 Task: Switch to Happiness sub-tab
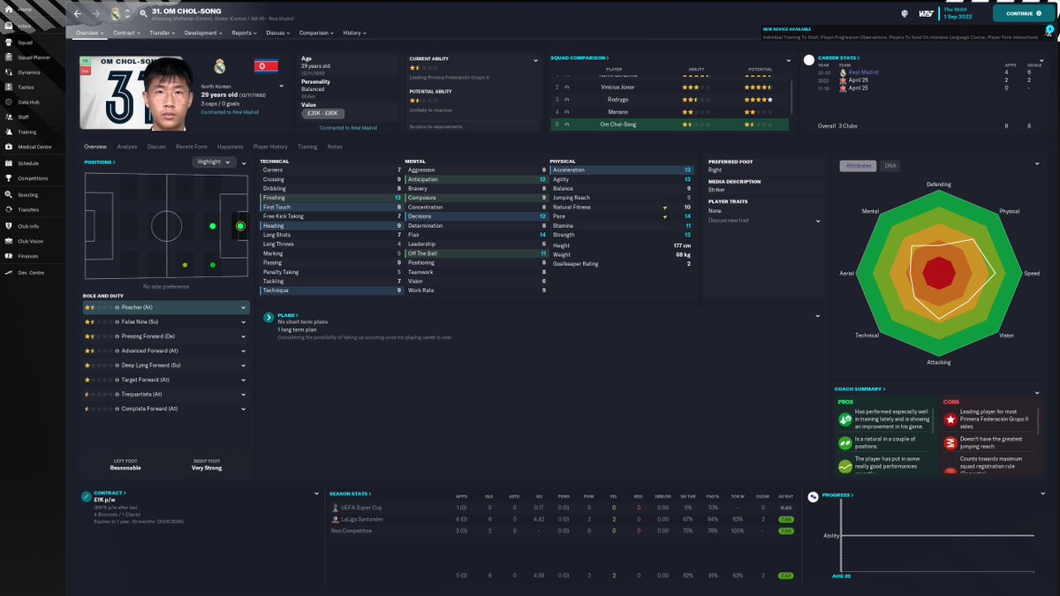click(231, 147)
